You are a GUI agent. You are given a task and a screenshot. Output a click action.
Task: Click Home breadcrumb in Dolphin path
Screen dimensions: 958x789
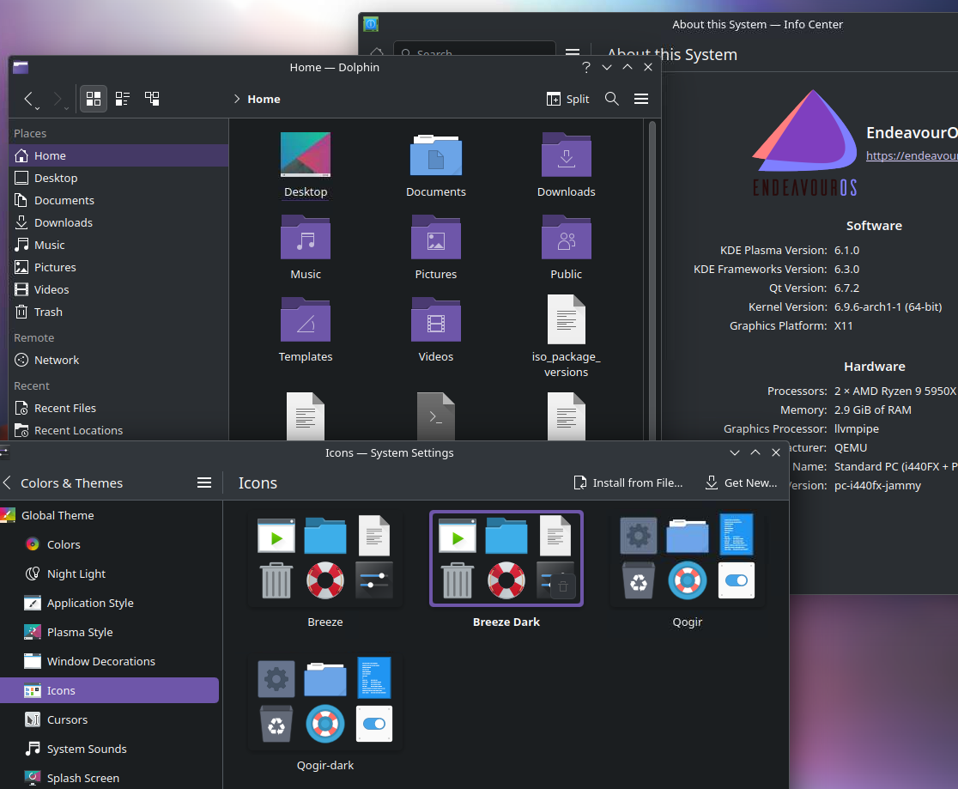coord(264,99)
